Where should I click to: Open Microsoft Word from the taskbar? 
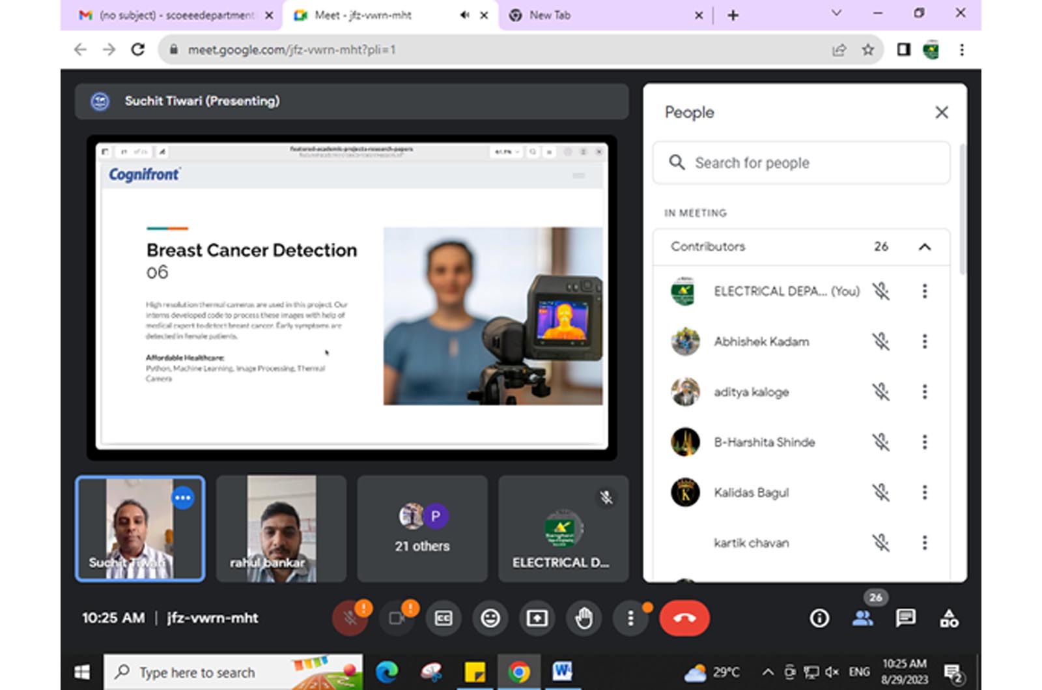(x=561, y=672)
